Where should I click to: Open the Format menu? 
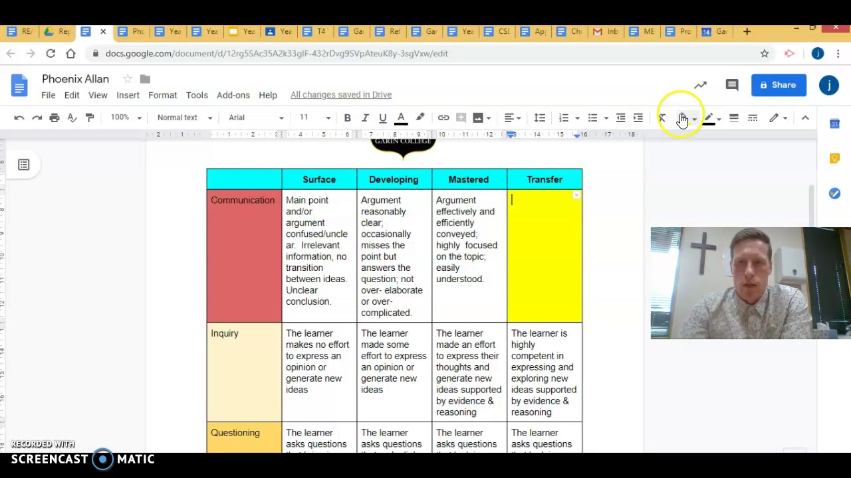click(163, 95)
